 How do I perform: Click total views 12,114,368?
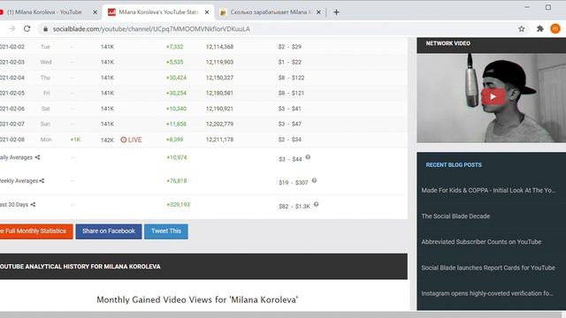220,47
